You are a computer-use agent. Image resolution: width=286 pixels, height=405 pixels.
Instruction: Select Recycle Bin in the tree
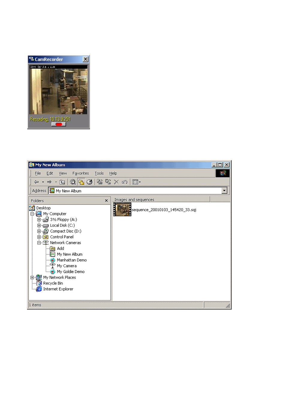(53, 283)
